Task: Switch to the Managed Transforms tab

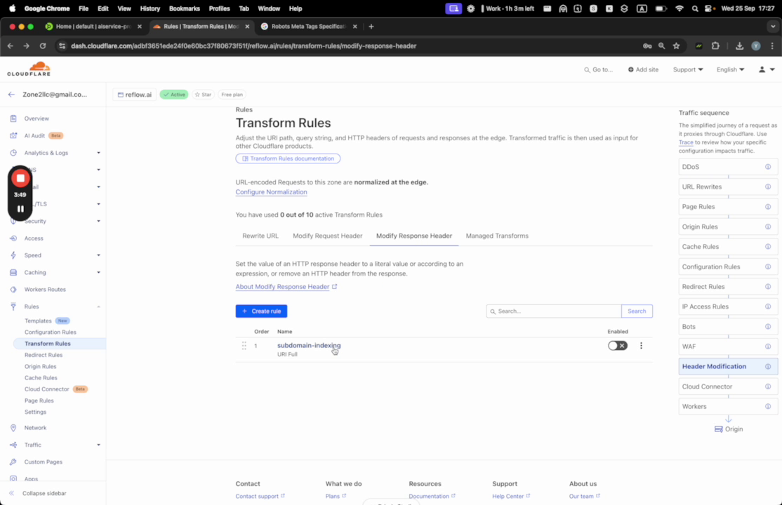Action: tap(497, 236)
